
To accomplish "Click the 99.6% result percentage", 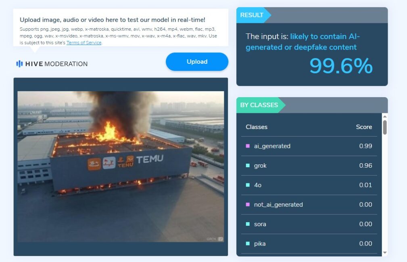I will coord(341,66).
